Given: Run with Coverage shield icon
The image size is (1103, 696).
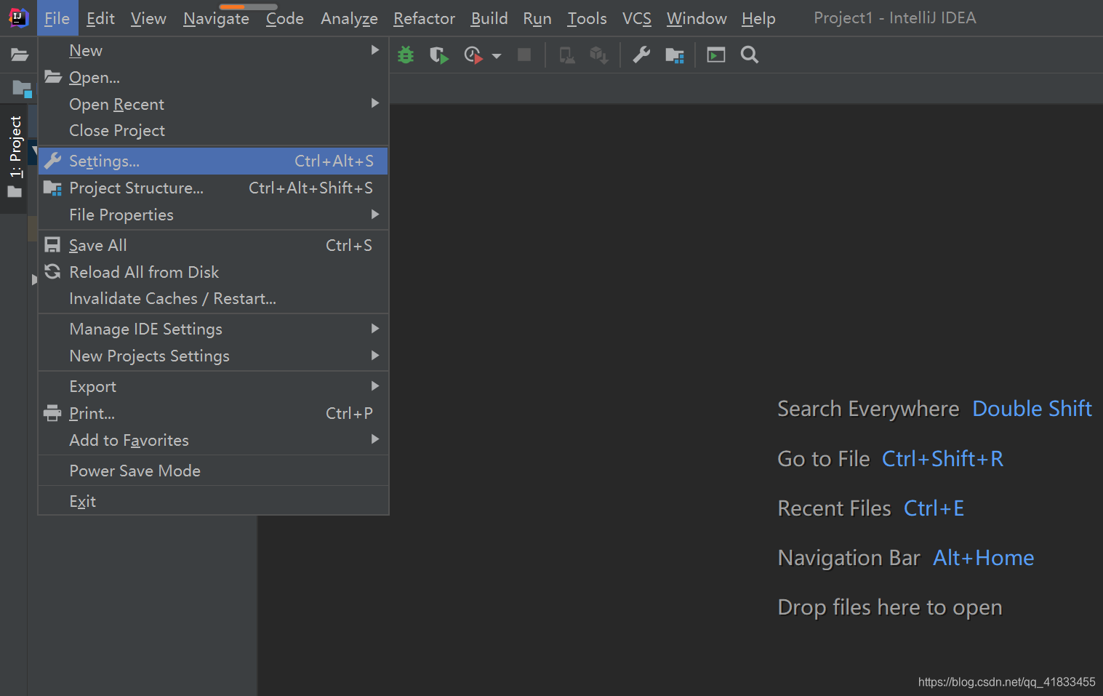Looking at the screenshot, I should (438, 55).
